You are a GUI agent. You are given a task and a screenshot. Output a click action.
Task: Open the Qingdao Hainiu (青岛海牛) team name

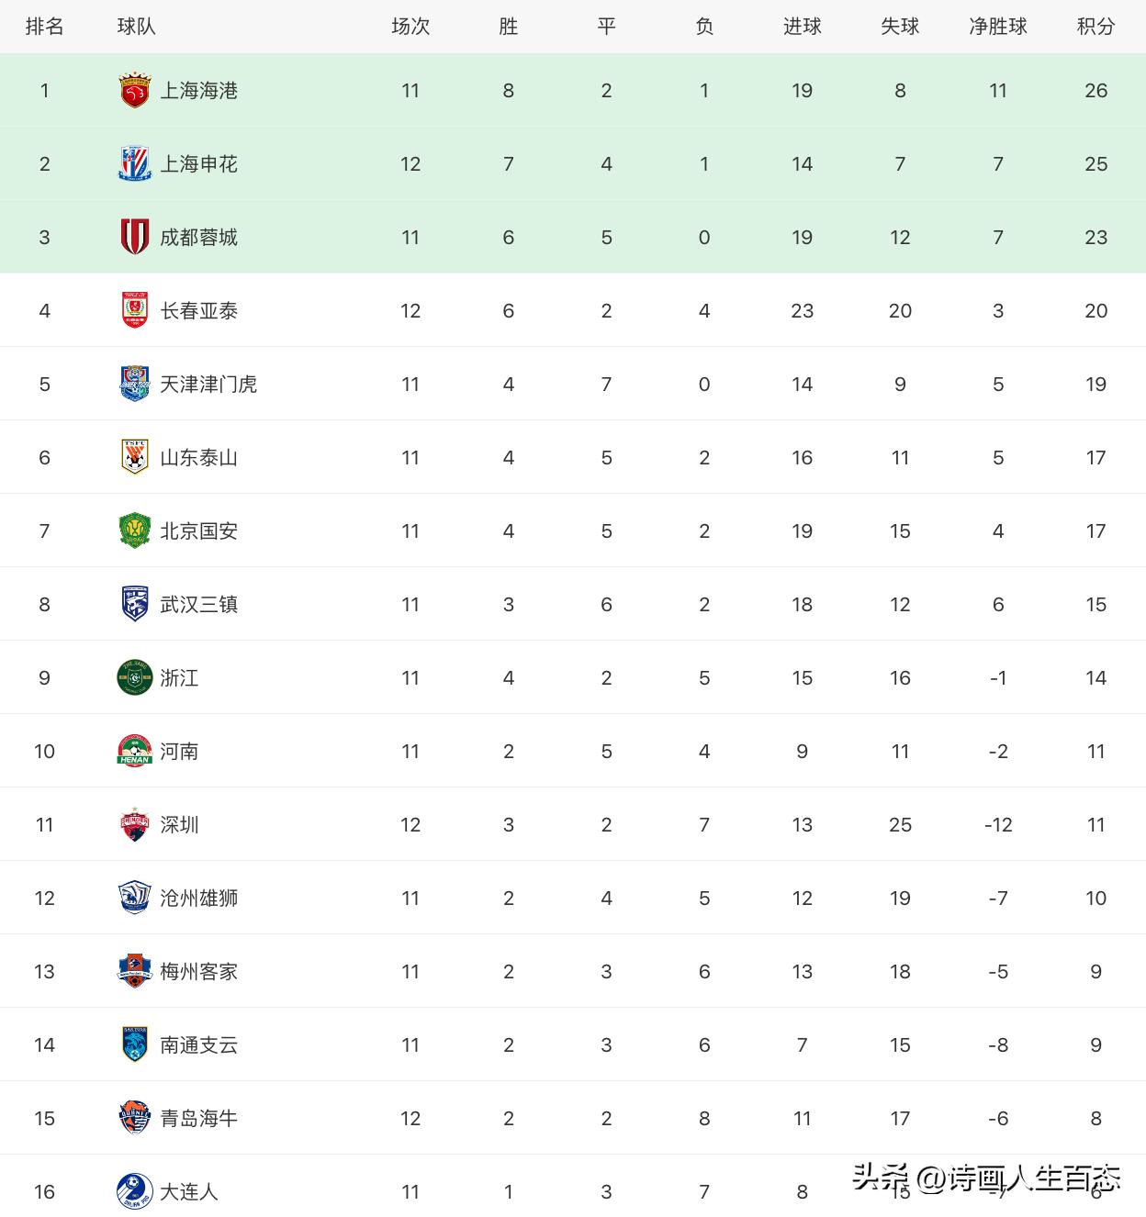click(199, 1119)
